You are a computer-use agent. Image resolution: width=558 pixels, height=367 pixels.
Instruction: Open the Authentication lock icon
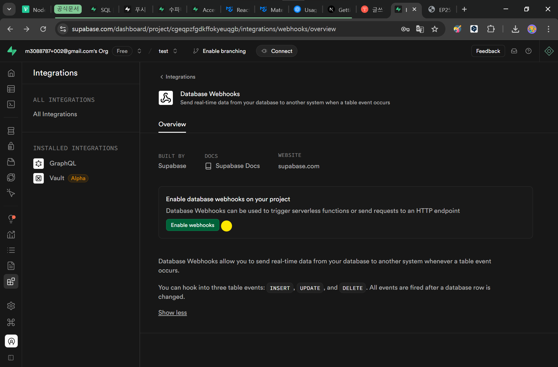pos(11,146)
